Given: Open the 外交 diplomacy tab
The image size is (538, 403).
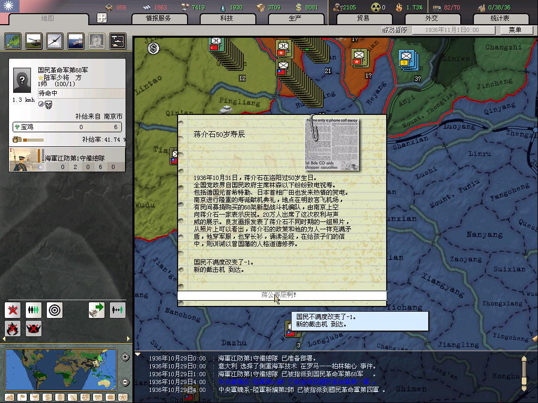Looking at the screenshot, I should click(x=432, y=18).
